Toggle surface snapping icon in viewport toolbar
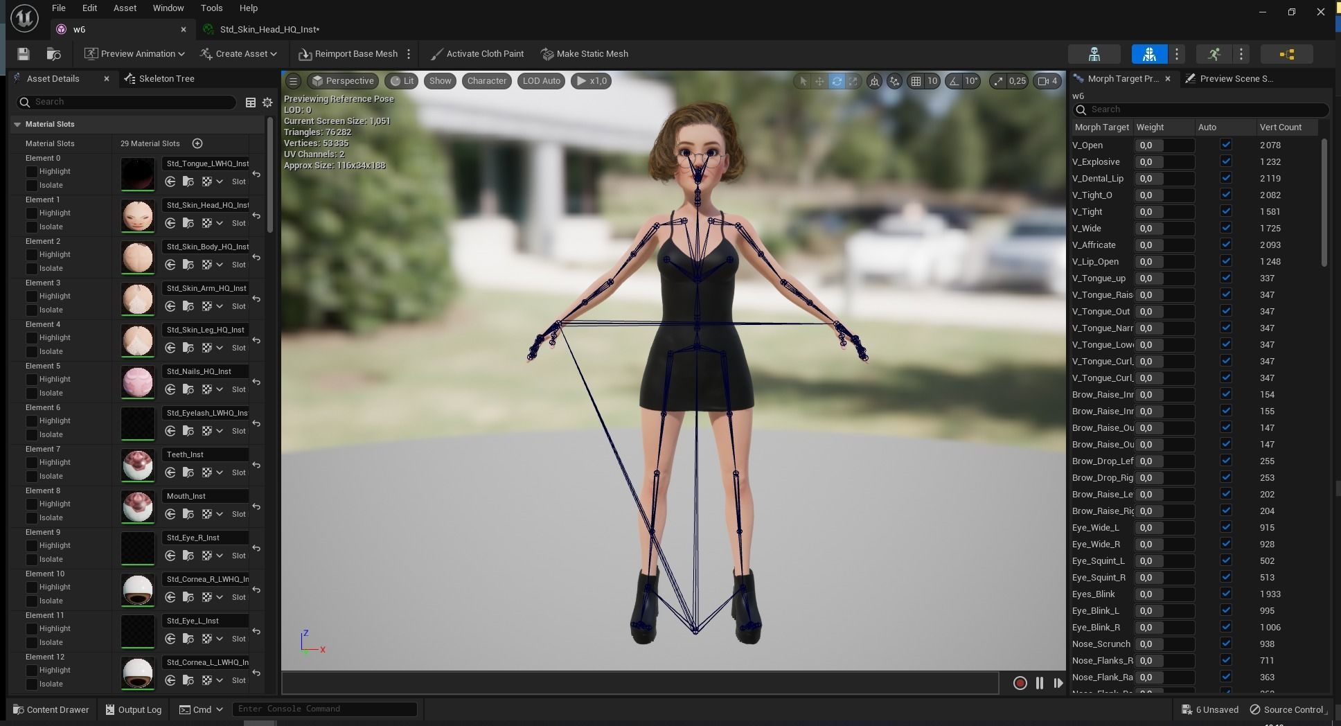This screenshot has height=726, width=1341. pos(895,81)
